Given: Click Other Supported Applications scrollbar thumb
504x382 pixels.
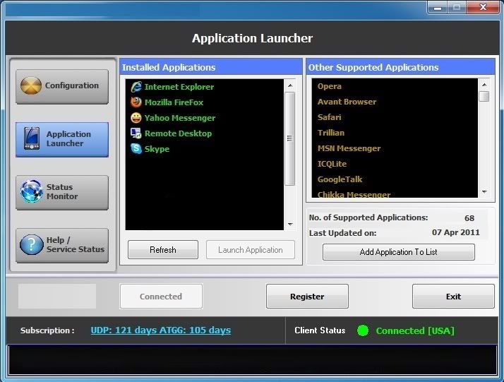Looking at the screenshot, I should point(484,97).
